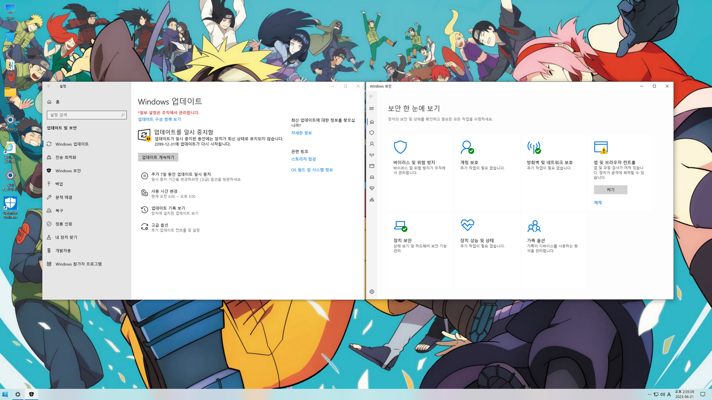712x400 pixels.
Task: Select 전송 최적화 in sidebar
Action: click(87, 157)
